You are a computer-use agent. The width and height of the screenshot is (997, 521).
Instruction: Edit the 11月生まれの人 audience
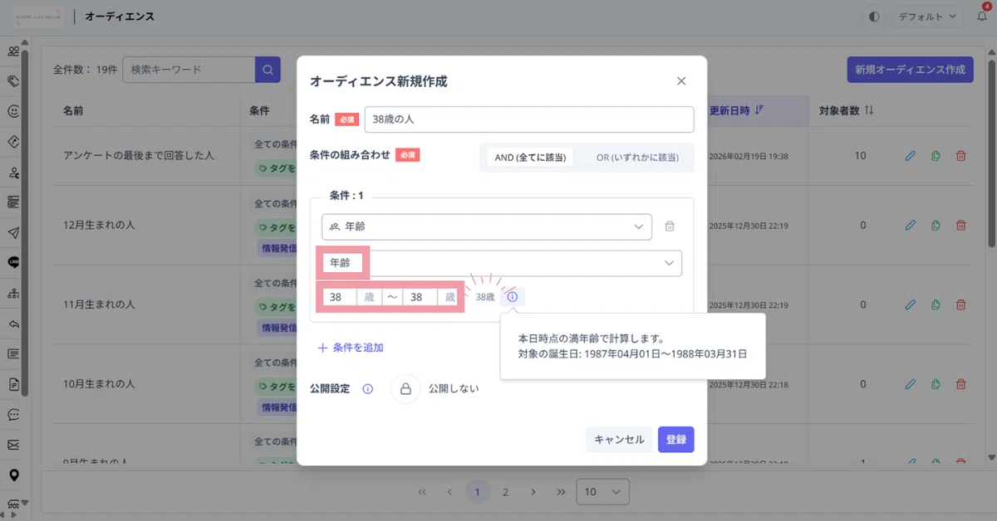point(911,304)
